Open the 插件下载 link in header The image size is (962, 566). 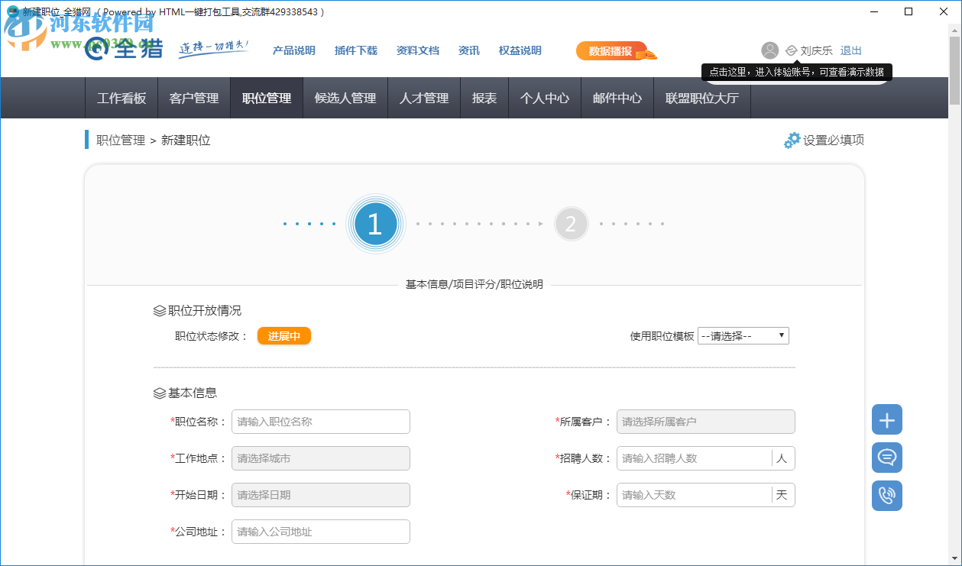[355, 50]
